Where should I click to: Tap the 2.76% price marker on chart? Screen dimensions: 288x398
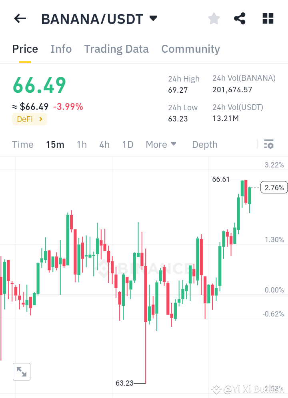click(x=274, y=187)
